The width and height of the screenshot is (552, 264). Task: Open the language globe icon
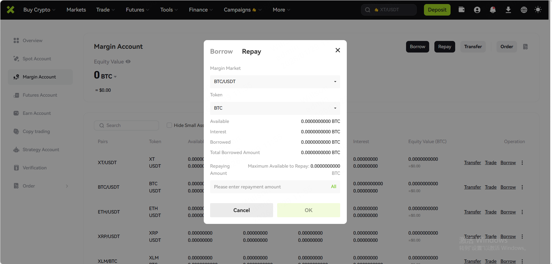tap(524, 10)
